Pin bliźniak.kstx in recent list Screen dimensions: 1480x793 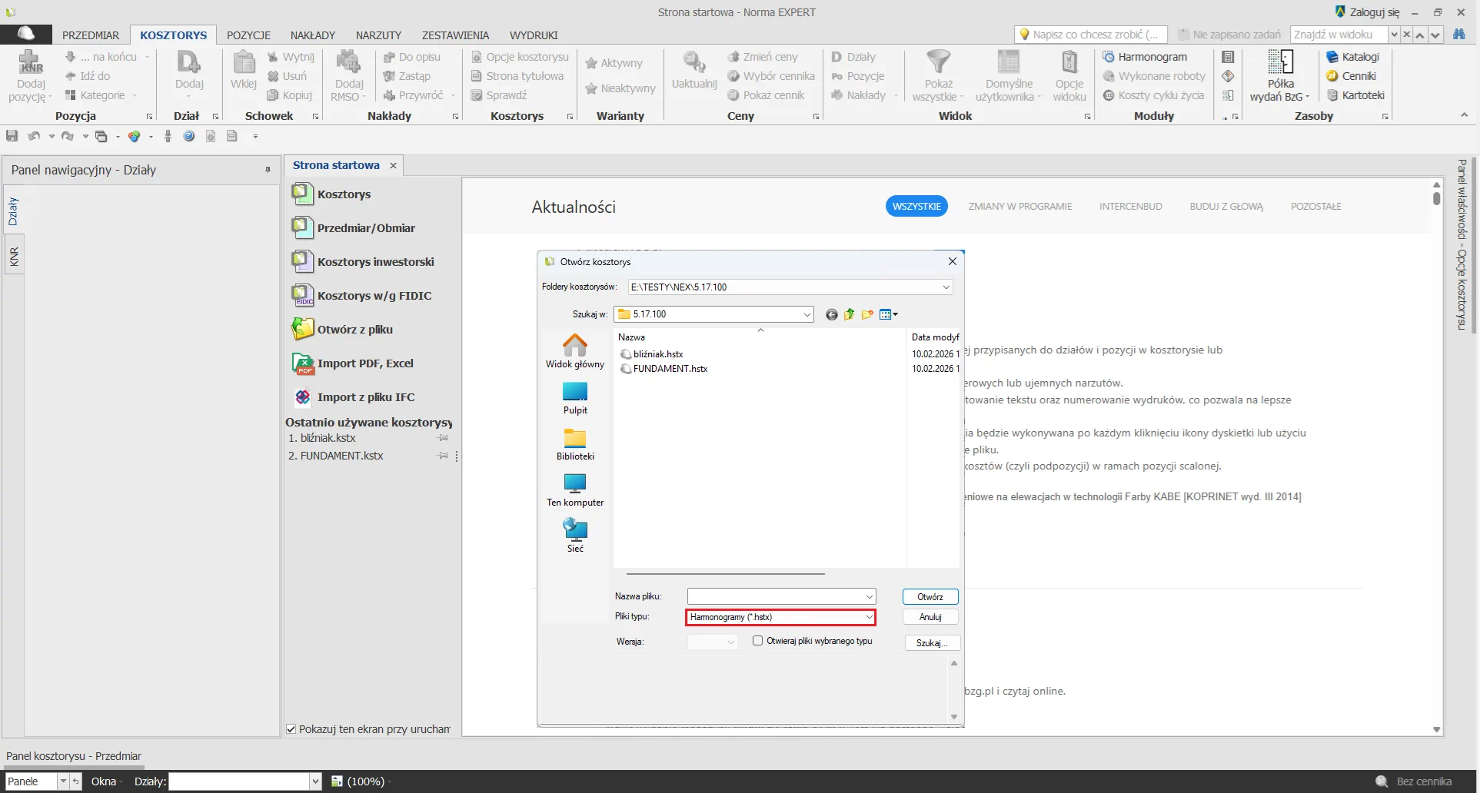pyautogui.click(x=443, y=438)
